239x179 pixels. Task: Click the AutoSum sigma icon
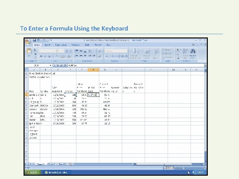178,50
